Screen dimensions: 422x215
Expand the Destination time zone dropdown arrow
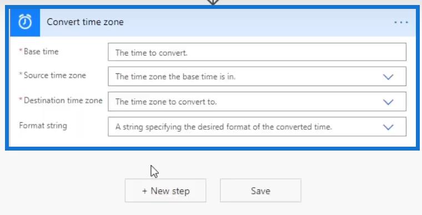coord(388,102)
